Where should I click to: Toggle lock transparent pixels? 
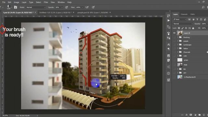pos(179,28)
